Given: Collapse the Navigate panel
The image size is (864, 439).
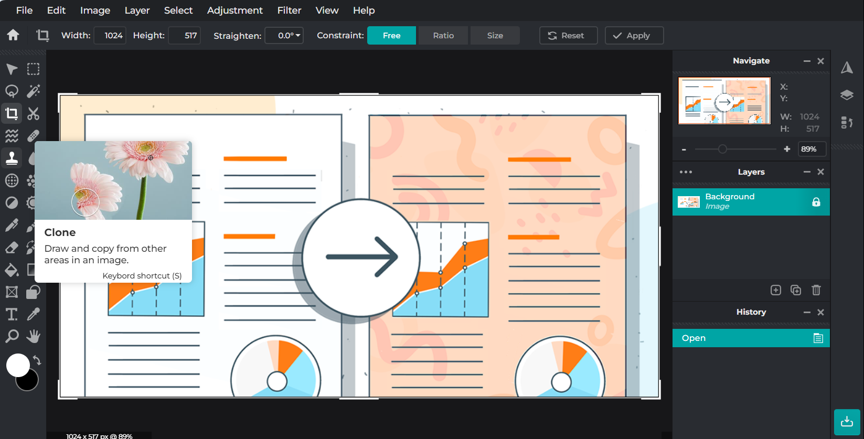Looking at the screenshot, I should point(807,61).
